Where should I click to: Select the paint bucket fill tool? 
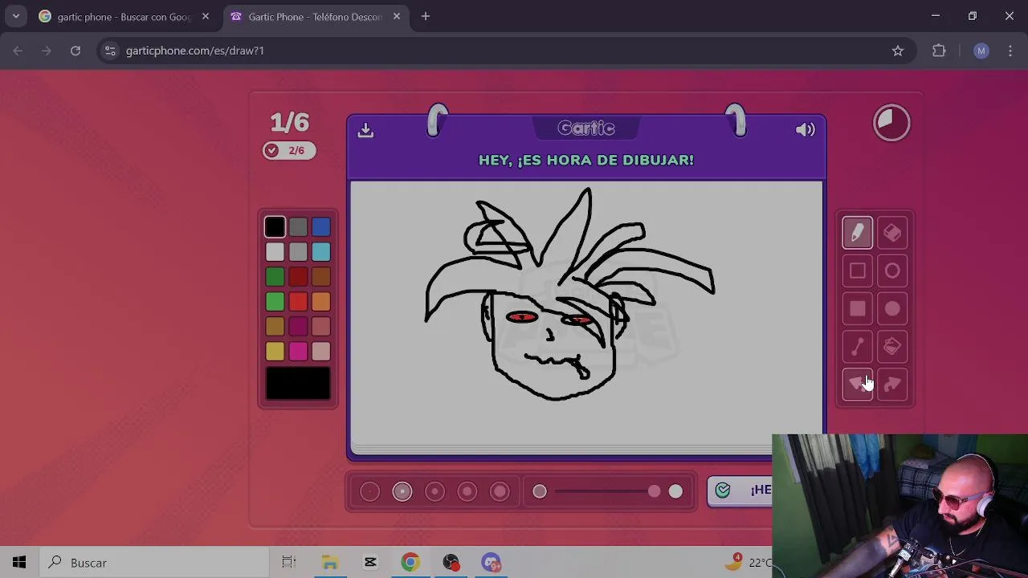pyautogui.click(x=892, y=347)
